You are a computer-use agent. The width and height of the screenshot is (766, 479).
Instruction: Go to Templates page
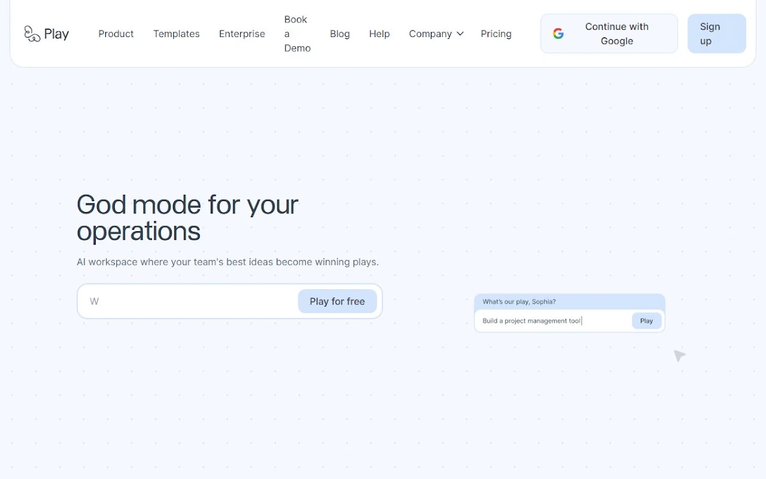click(x=176, y=34)
